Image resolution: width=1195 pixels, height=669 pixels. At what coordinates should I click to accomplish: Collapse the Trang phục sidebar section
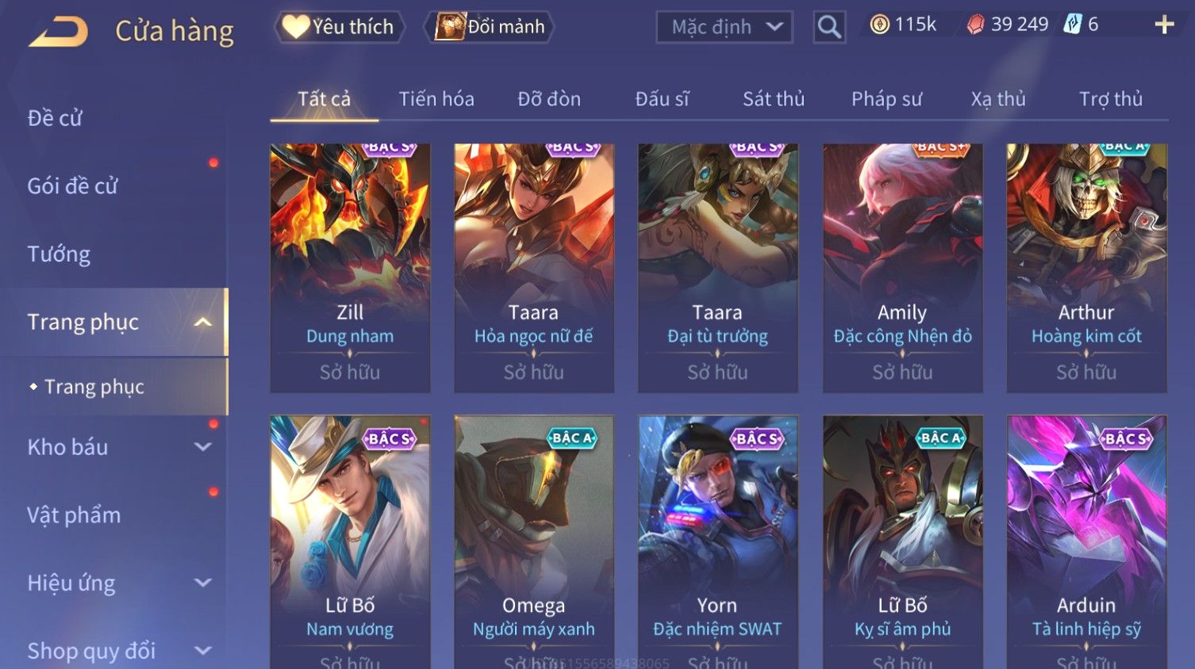[x=203, y=322]
